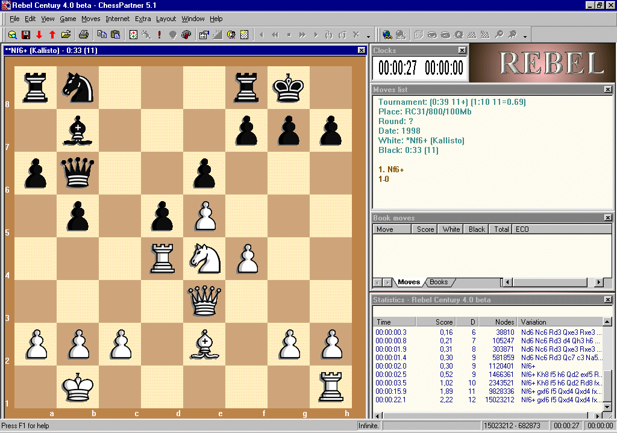Close the Clocks panel
Image resolution: width=617 pixels, height=433 pixels.
click(x=462, y=51)
